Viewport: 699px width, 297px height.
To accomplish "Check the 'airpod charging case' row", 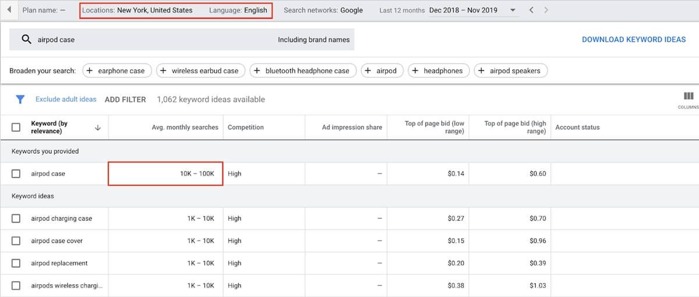I will [x=16, y=218].
